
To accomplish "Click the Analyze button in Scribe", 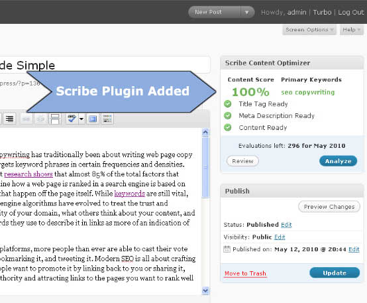I will coord(339,161).
